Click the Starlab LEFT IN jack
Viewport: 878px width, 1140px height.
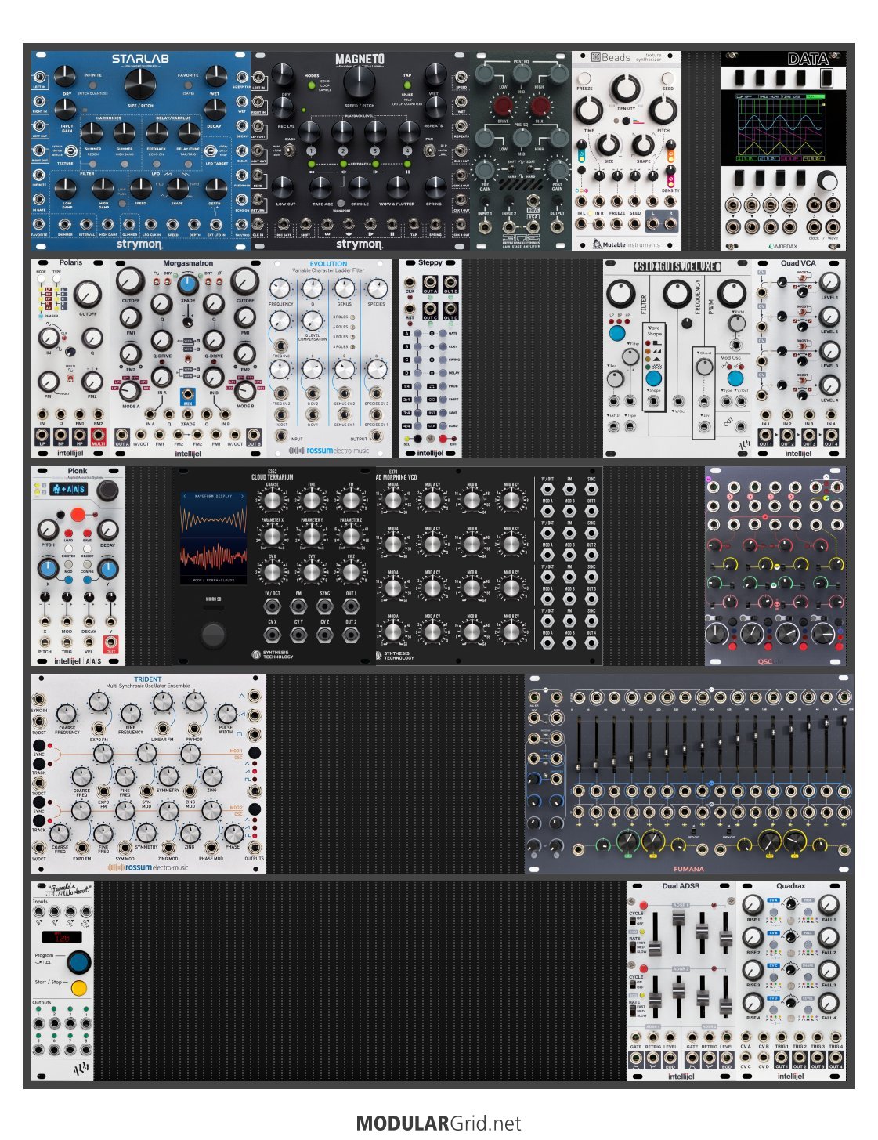tap(39, 78)
